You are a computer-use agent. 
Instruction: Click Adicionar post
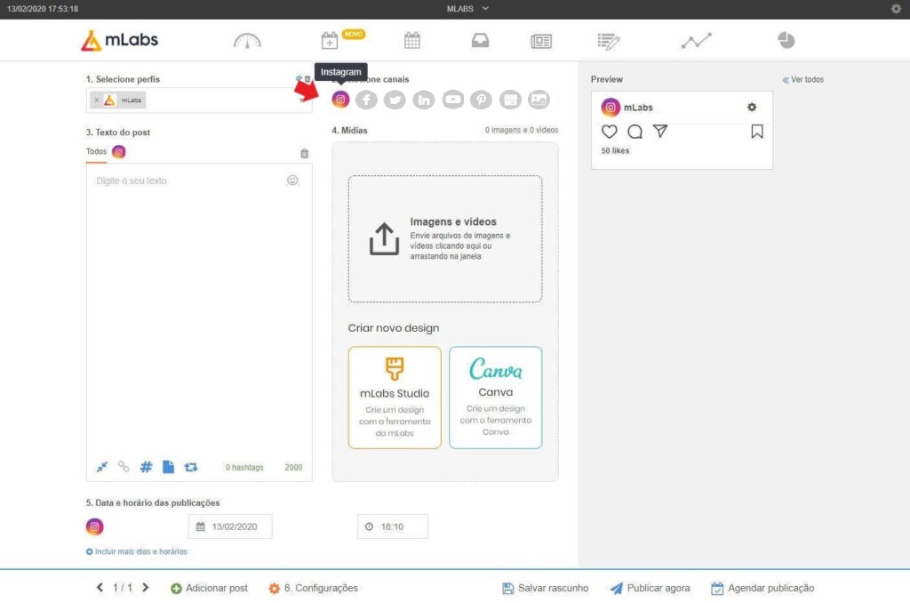[209, 588]
